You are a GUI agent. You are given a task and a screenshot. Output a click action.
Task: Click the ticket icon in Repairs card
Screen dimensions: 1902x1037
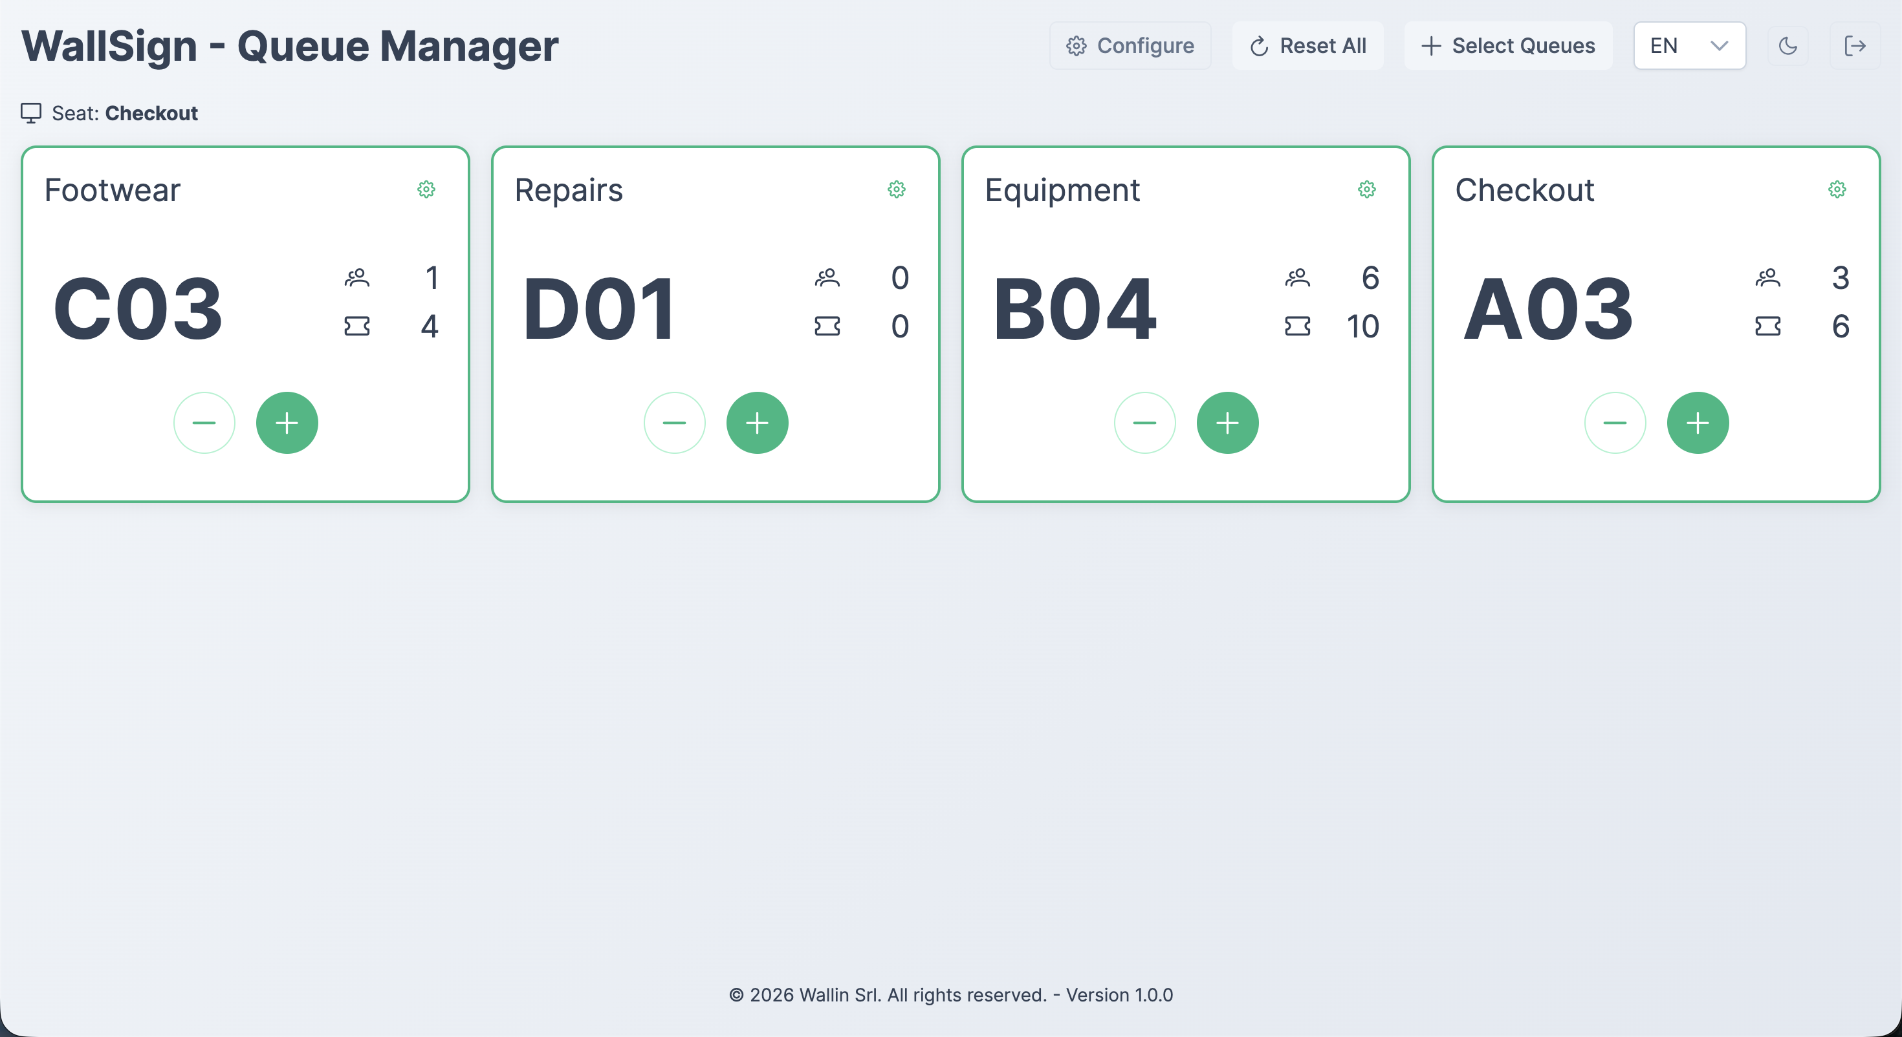click(827, 326)
